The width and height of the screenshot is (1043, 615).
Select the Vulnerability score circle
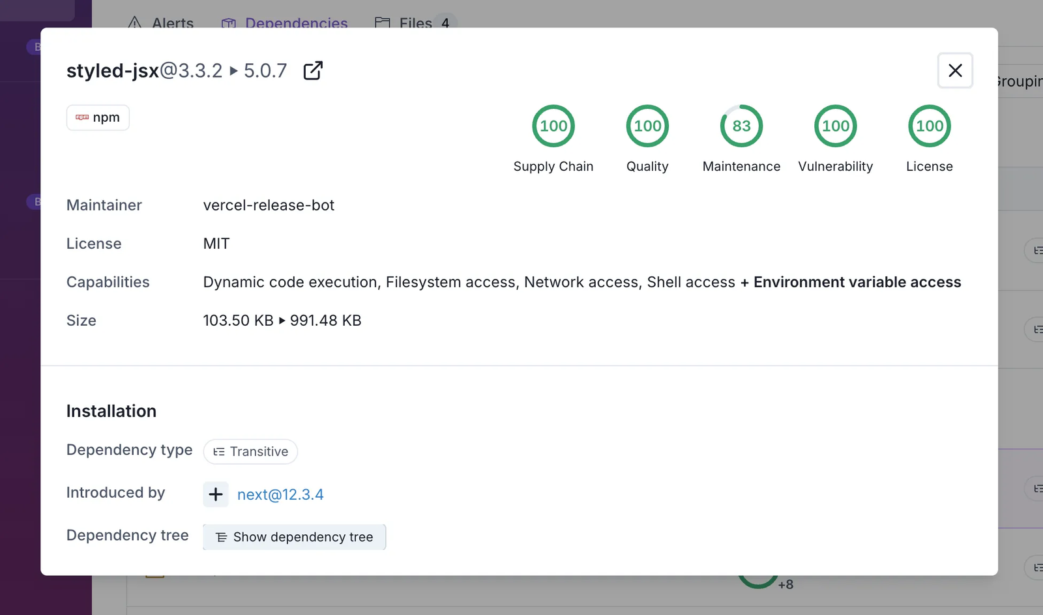pos(835,126)
